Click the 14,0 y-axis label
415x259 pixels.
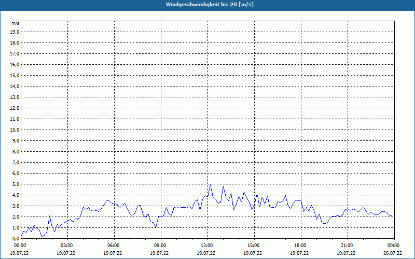click(15, 86)
